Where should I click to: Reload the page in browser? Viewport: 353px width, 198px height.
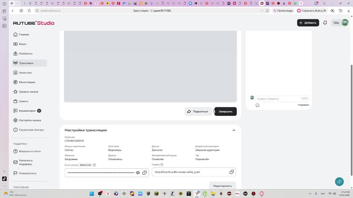[x=29, y=10]
